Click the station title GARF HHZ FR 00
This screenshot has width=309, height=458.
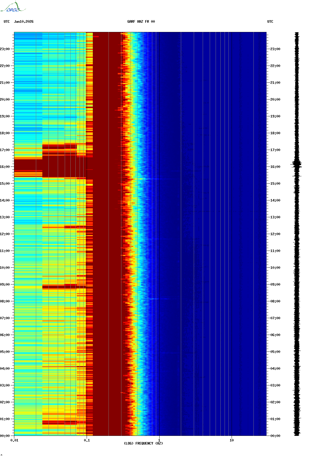[x=141, y=22]
